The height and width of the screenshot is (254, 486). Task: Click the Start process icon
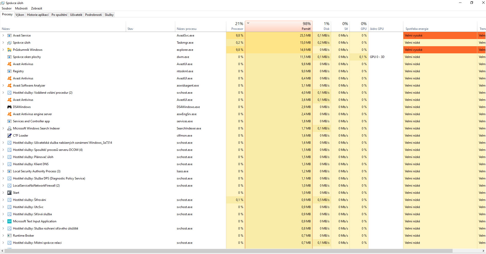9,193
